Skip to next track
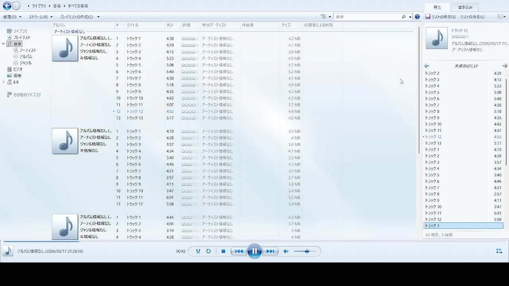 coord(270,251)
